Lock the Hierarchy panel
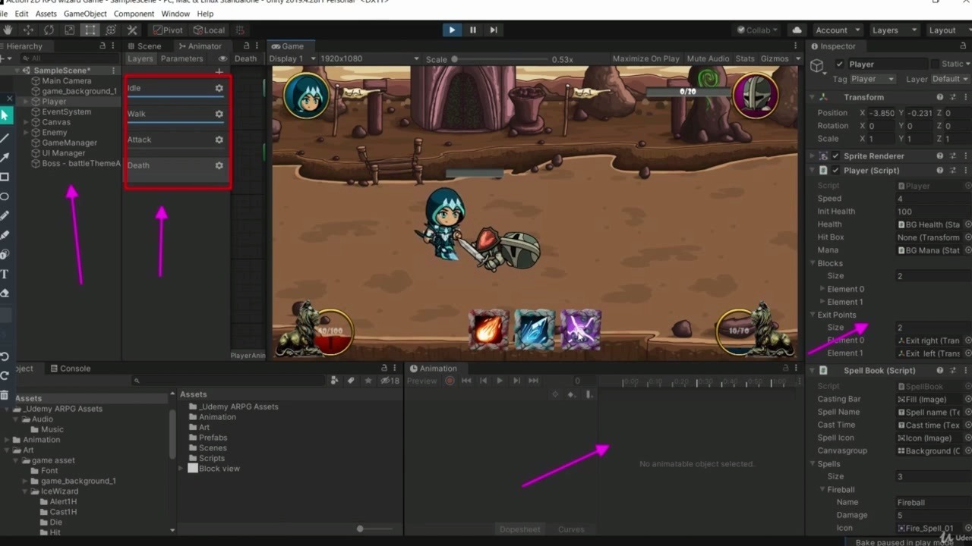The width and height of the screenshot is (972, 546). point(103,46)
